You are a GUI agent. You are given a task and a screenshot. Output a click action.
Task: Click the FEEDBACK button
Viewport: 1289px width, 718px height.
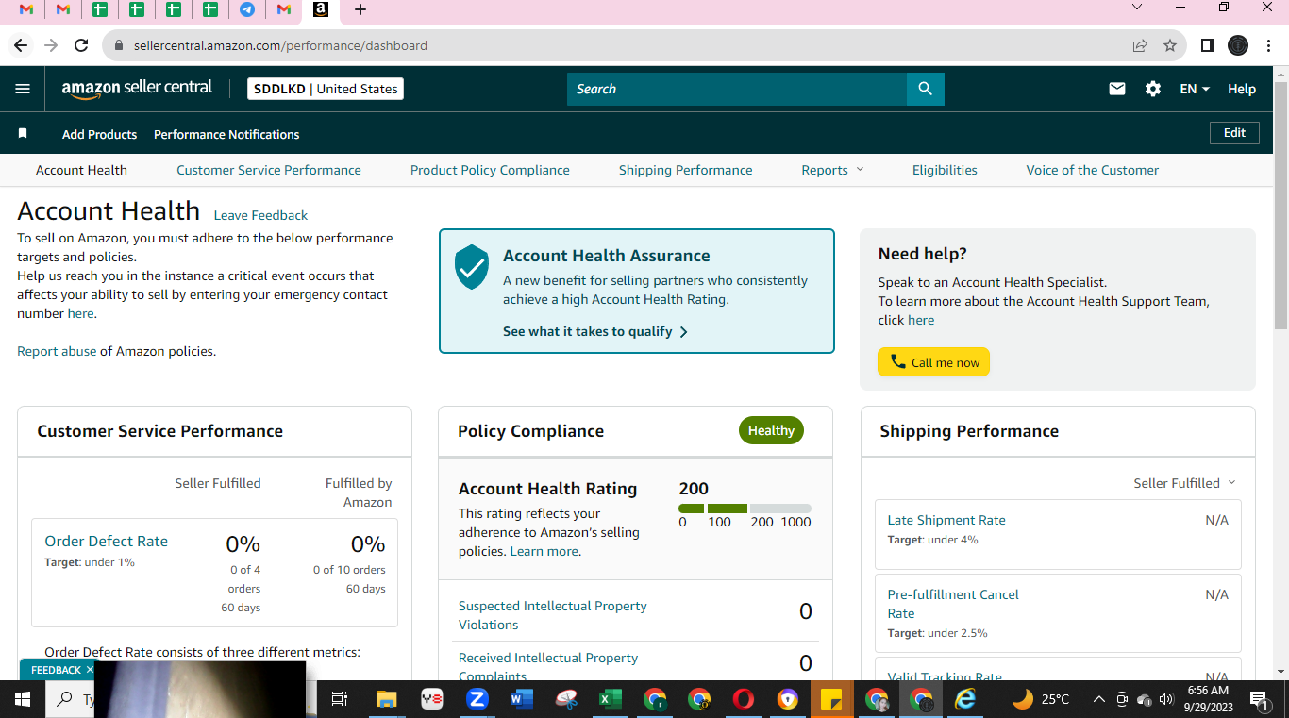(56, 670)
